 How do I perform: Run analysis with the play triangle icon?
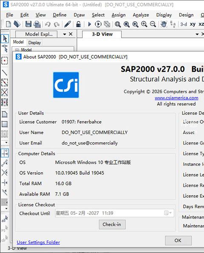pos(90,24)
